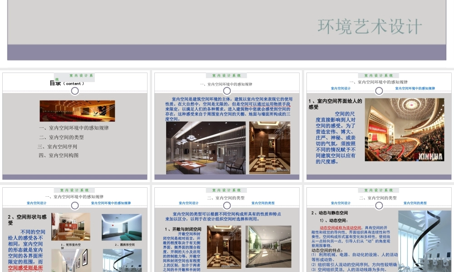This screenshot has height=272, width=454.
Task: Click the circle marker on the great hall slide
Action: pyautogui.click(x=379, y=91)
